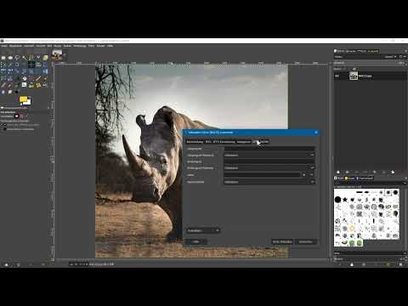The width and height of the screenshot is (408, 306).
Task: Toggle the layer alpha channel lock icon
Action: pyautogui.click(x=354, y=69)
